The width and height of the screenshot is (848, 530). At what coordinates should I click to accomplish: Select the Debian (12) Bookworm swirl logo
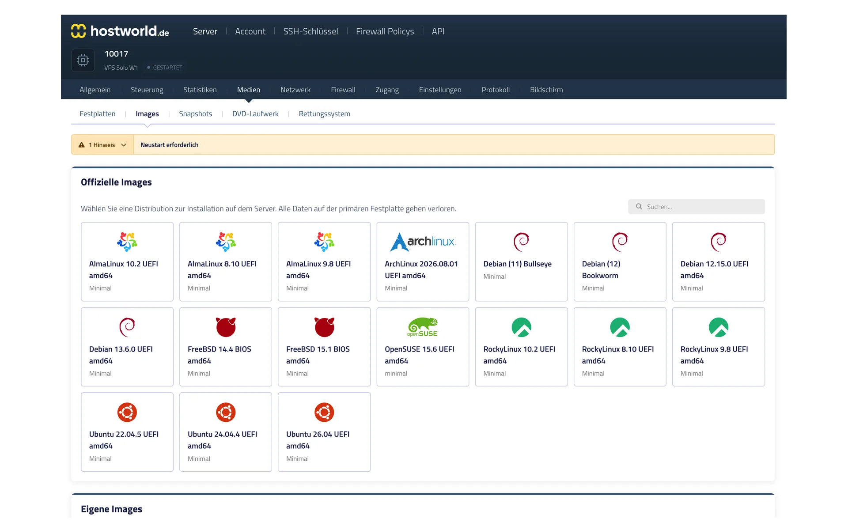point(620,242)
